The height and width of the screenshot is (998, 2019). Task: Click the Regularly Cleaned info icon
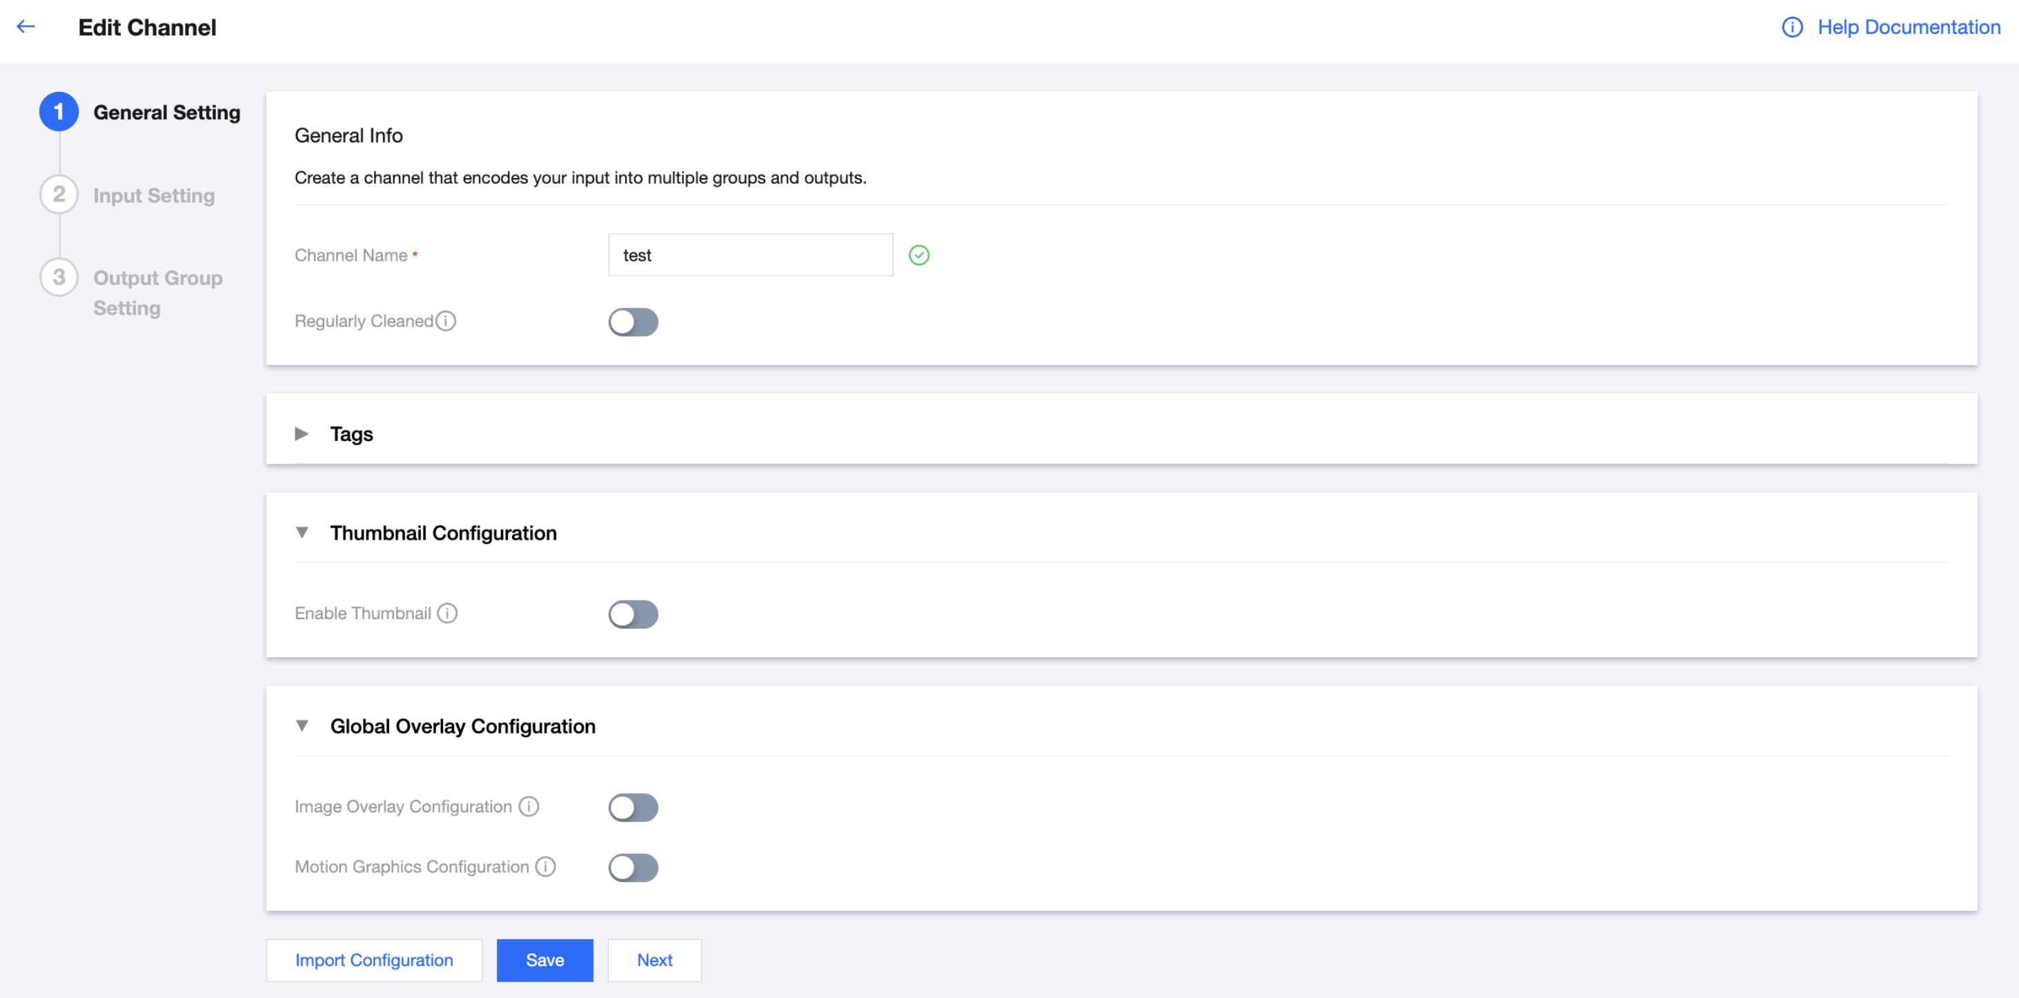click(x=446, y=322)
